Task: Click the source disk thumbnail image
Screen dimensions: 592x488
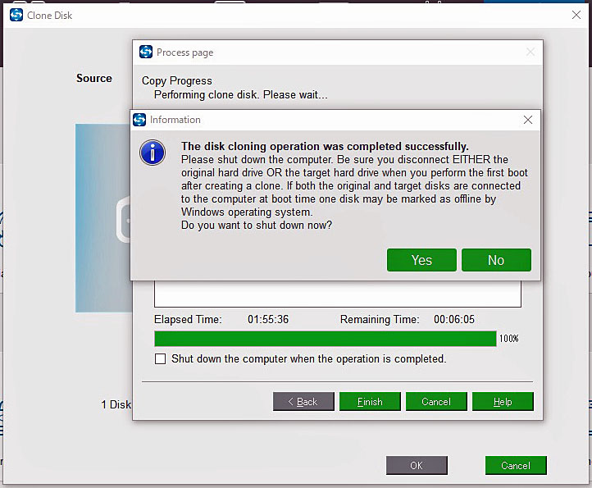Action: 103,218
